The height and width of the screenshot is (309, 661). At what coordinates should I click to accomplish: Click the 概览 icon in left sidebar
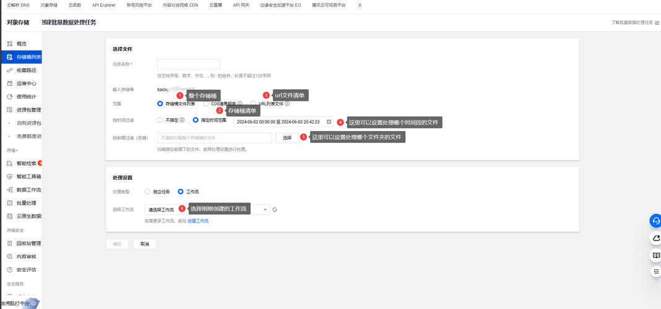point(10,44)
